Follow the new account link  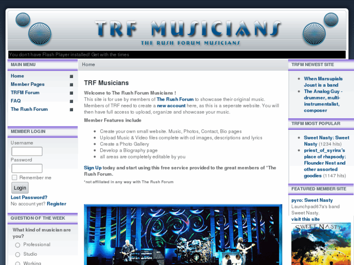click(x=171, y=106)
